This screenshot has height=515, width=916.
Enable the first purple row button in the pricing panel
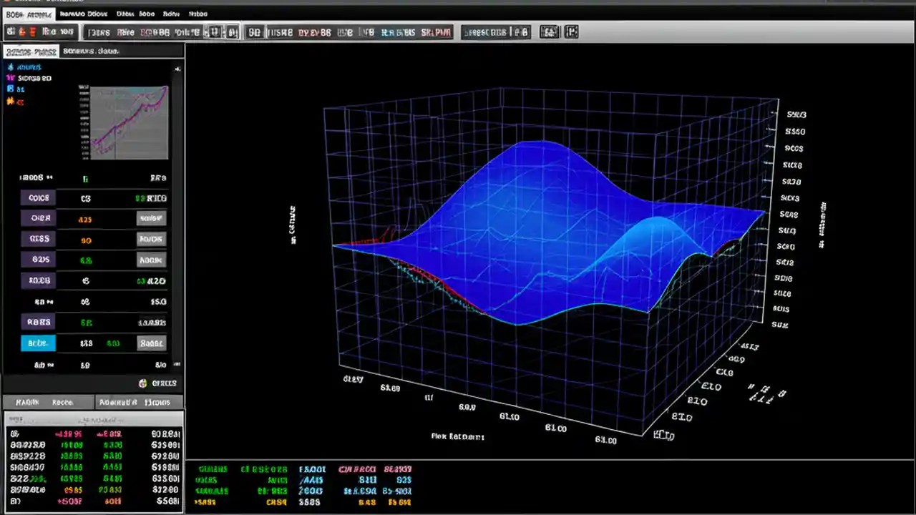click(x=37, y=197)
